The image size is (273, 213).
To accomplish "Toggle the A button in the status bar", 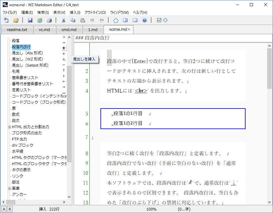I will pos(4,209).
